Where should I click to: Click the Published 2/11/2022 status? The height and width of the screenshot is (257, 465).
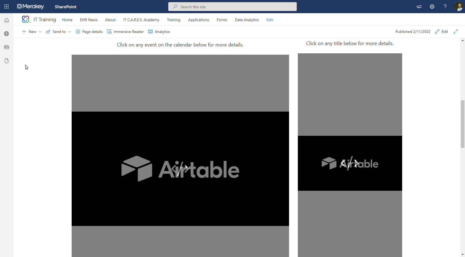coord(413,32)
